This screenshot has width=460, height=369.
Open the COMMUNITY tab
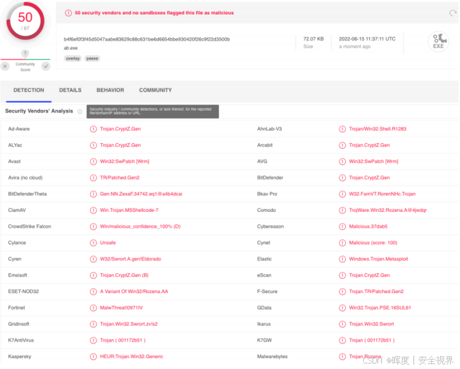coord(156,90)
